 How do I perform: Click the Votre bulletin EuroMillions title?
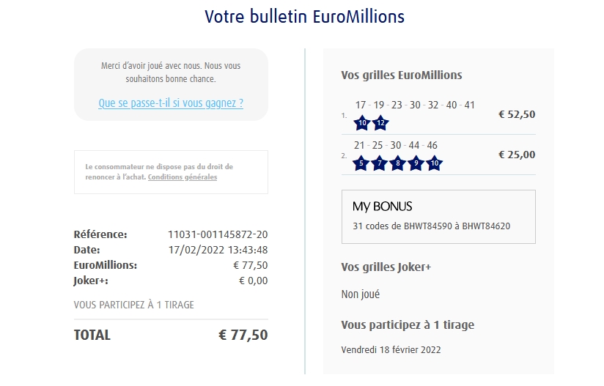coord(304,16)
